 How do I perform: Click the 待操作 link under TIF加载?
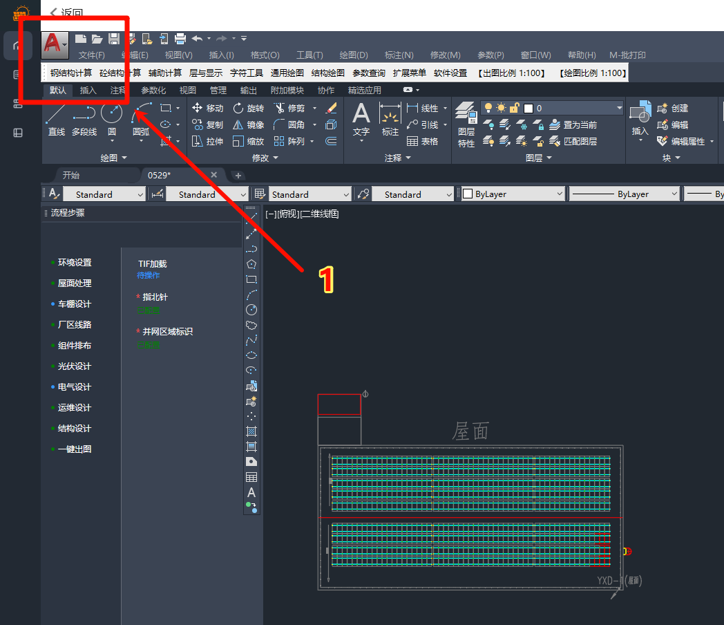click(149, 275)
